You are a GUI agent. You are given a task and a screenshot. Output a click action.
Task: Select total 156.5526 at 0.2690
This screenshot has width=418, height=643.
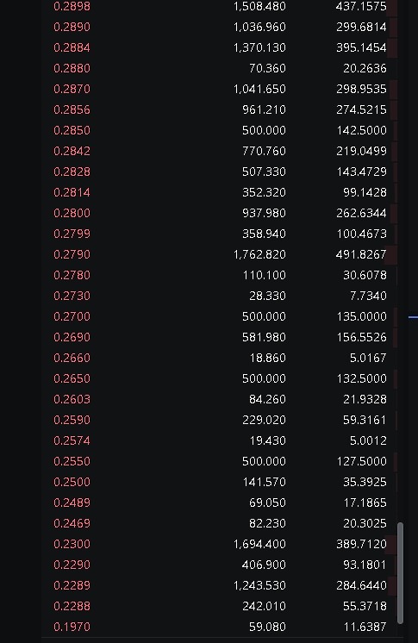click(x=361, y=337)
